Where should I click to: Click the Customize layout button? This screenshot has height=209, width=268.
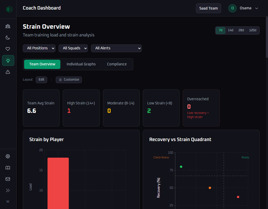coord(69,80)
